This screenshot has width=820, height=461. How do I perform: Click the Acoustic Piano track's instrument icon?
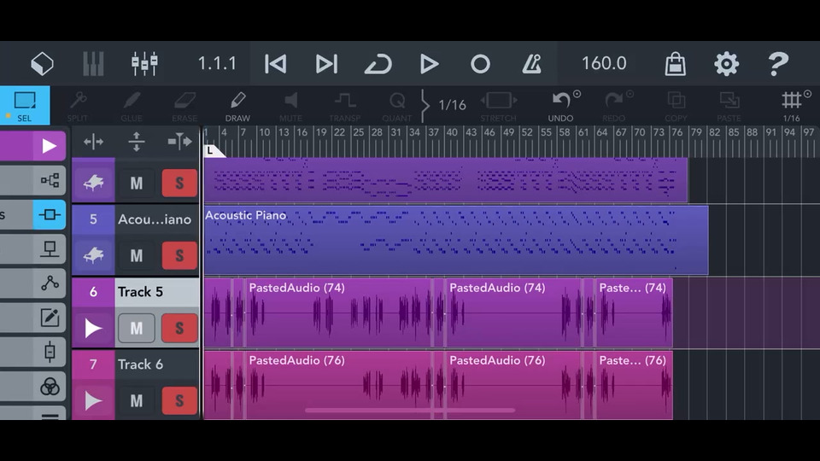pos(93,255)
